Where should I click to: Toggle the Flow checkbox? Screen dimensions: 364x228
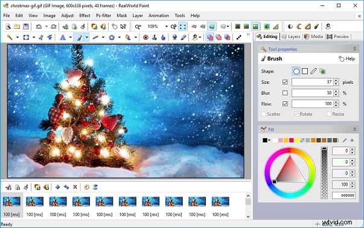pyautogui.click(x=285, y=104)
